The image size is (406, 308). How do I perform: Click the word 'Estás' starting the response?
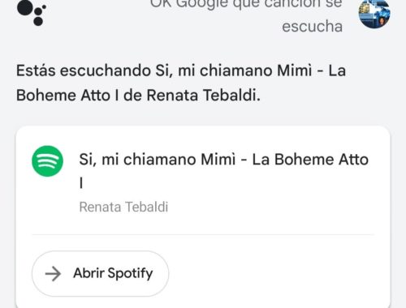pos(36,71)
